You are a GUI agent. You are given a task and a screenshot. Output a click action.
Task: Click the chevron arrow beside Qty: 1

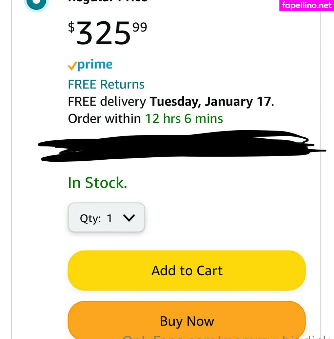coord(129,218)
